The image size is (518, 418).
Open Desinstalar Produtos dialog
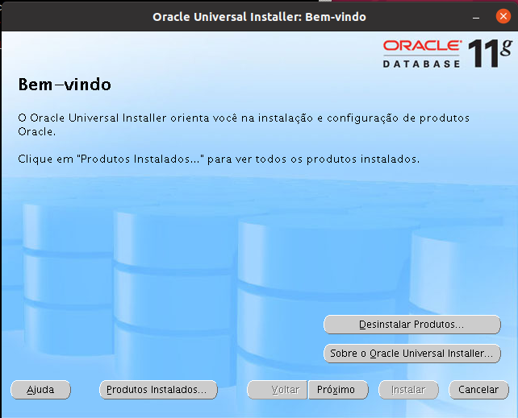coord(412,325)
